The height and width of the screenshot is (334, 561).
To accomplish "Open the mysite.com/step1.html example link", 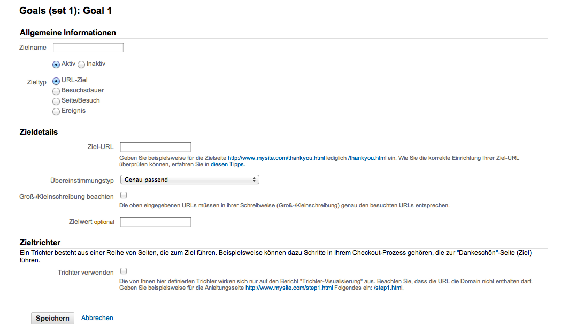I will [289, 288].
